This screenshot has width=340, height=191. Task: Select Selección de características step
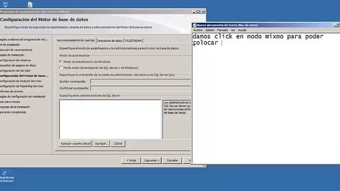point(16,50)
